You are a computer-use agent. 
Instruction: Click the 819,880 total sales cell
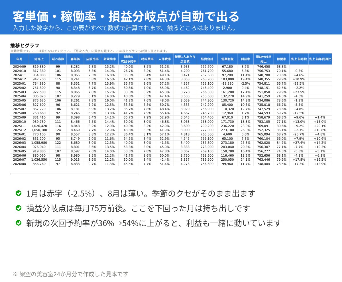[39, 67]
